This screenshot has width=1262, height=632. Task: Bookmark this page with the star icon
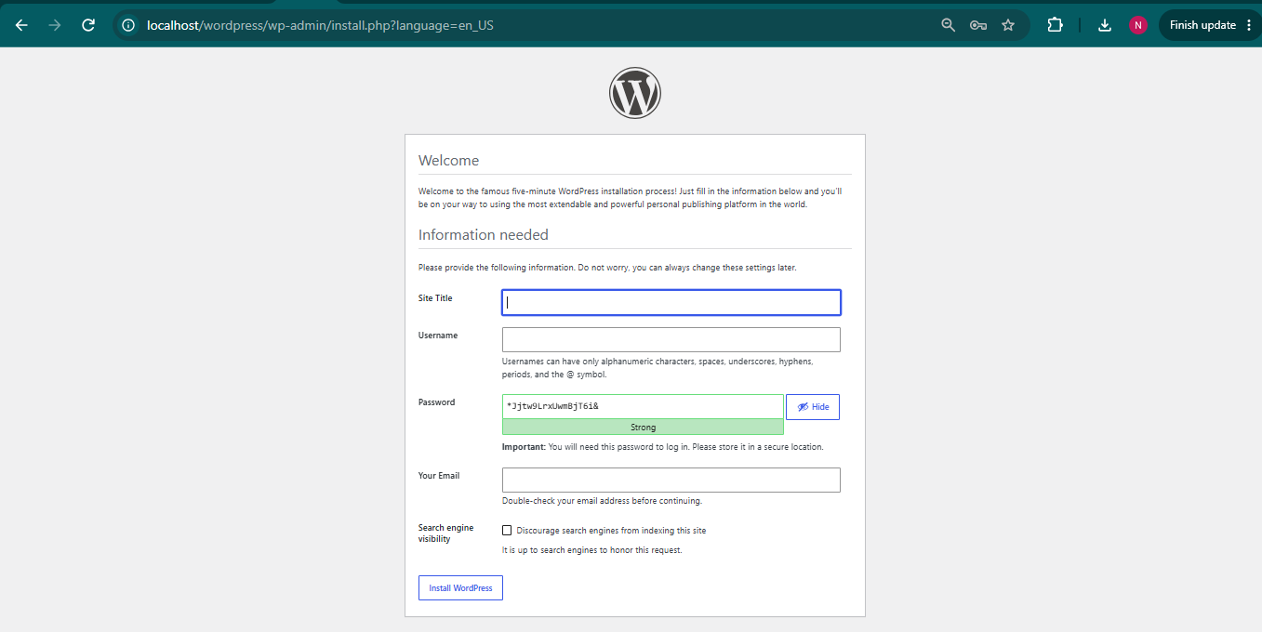1008,25
